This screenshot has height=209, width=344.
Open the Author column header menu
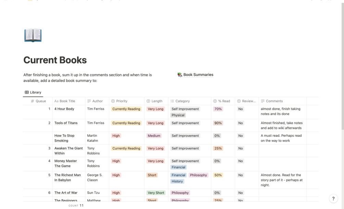pos(97,101)
